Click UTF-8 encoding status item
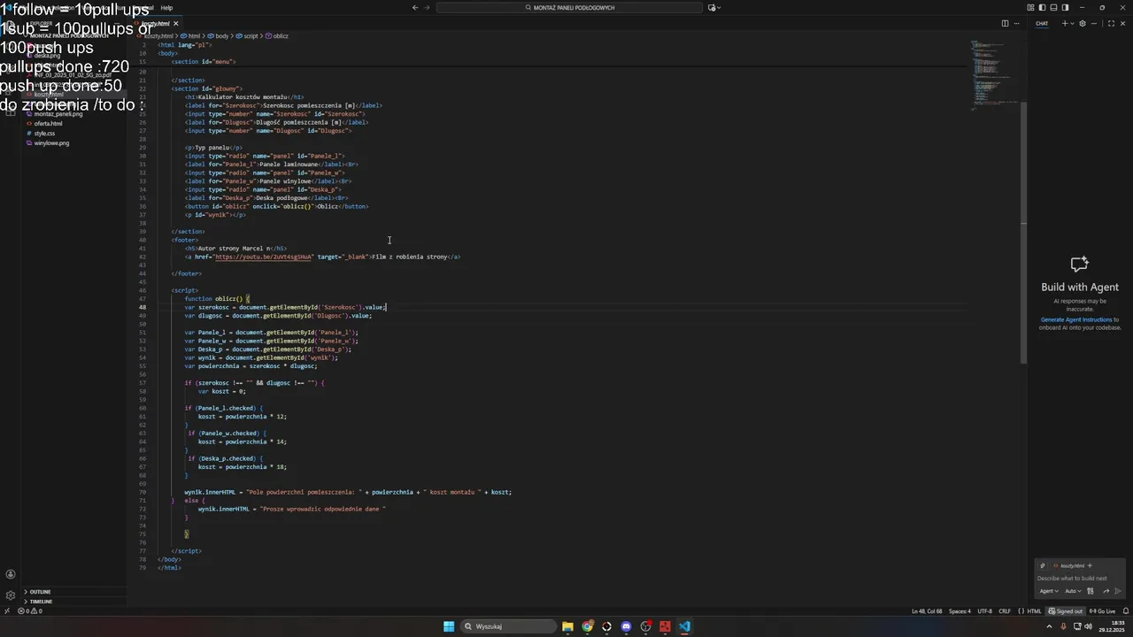Image resolution: width=1133 pixels, height=637 pixels. [984, 611]
